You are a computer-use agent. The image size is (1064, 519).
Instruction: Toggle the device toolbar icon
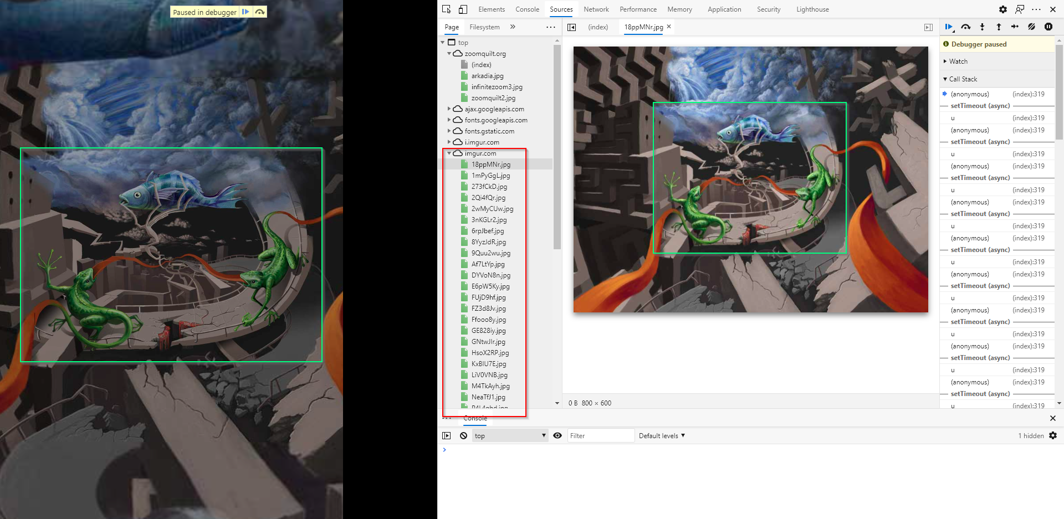coord(463,9)
